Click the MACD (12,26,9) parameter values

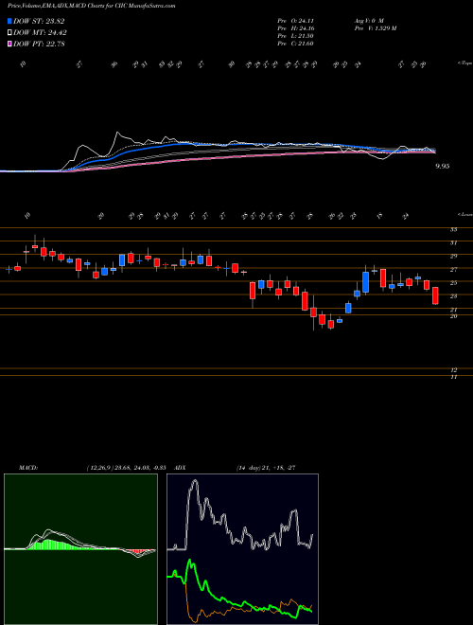tap(126, 468)
